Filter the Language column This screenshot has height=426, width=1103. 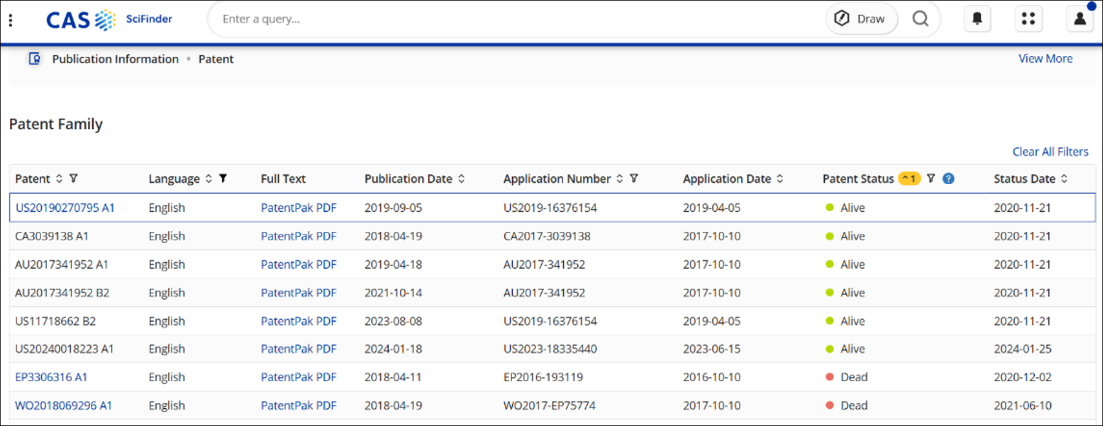point(223,179)
